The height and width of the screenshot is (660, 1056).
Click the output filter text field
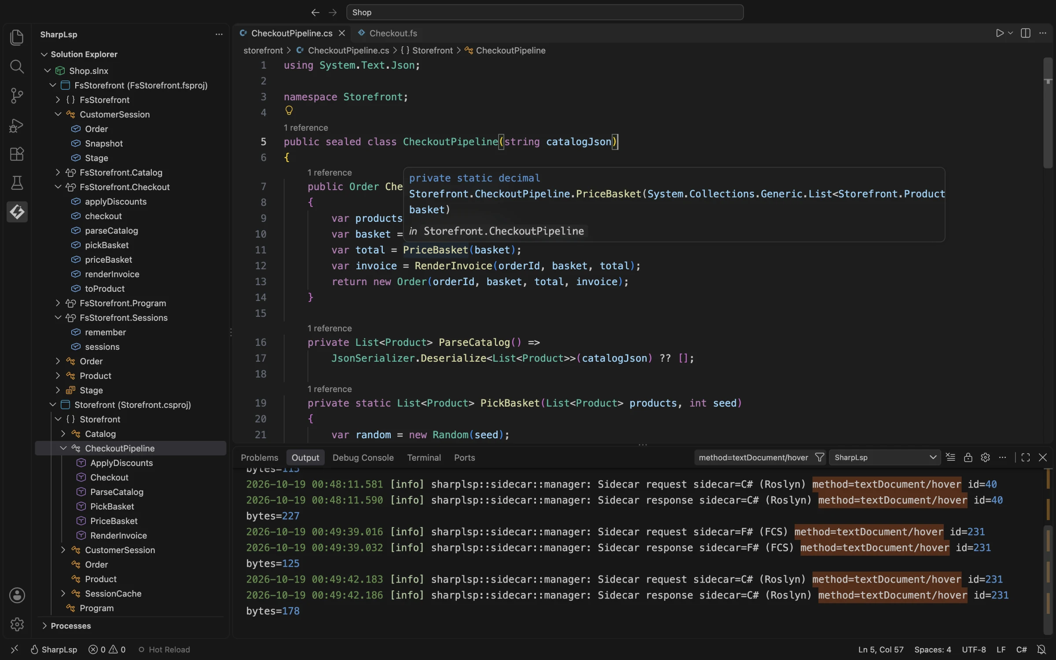(x=753, y=457)
